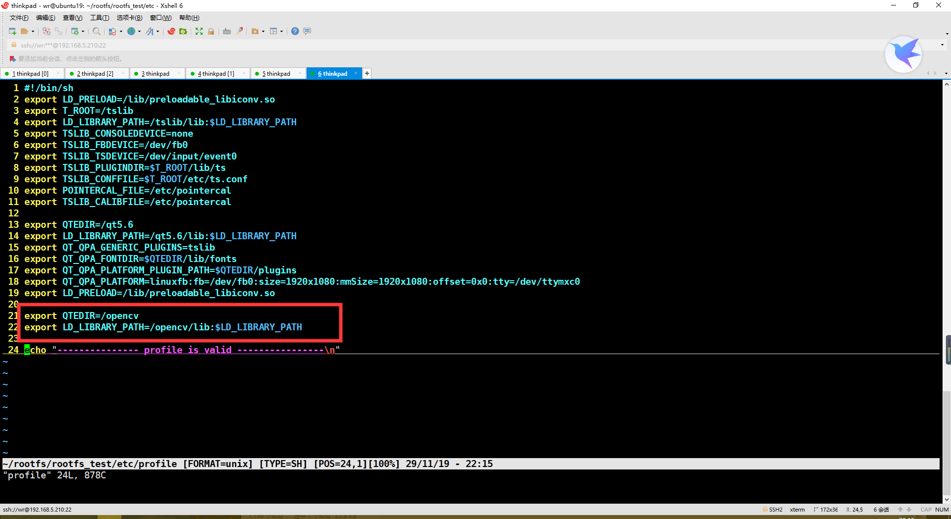951x519 pixels.
Task: Toggle full screen mode icon
Action: [x=199, y=31]
